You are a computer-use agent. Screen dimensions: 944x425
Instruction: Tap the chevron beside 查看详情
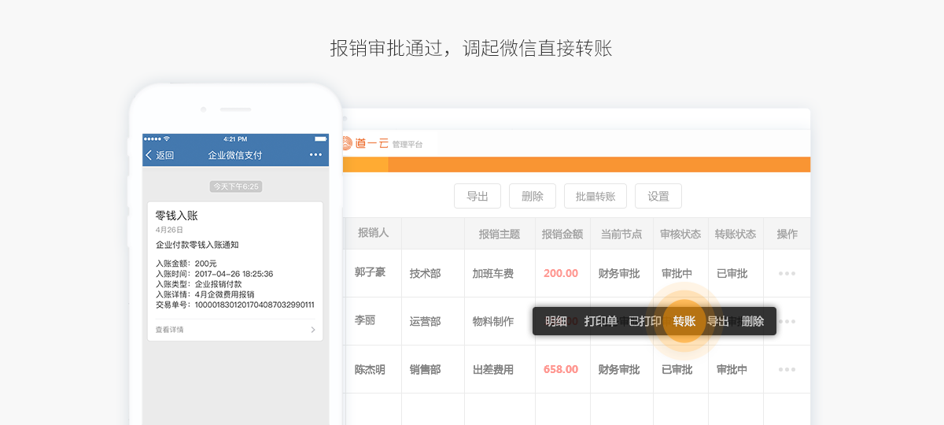(313, 330)
